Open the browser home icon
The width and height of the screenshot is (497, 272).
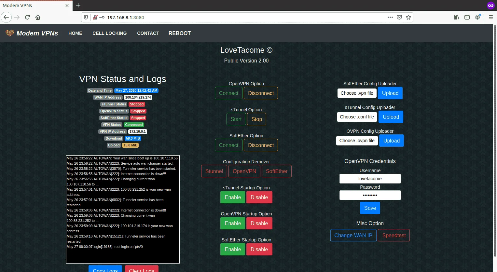38,17
